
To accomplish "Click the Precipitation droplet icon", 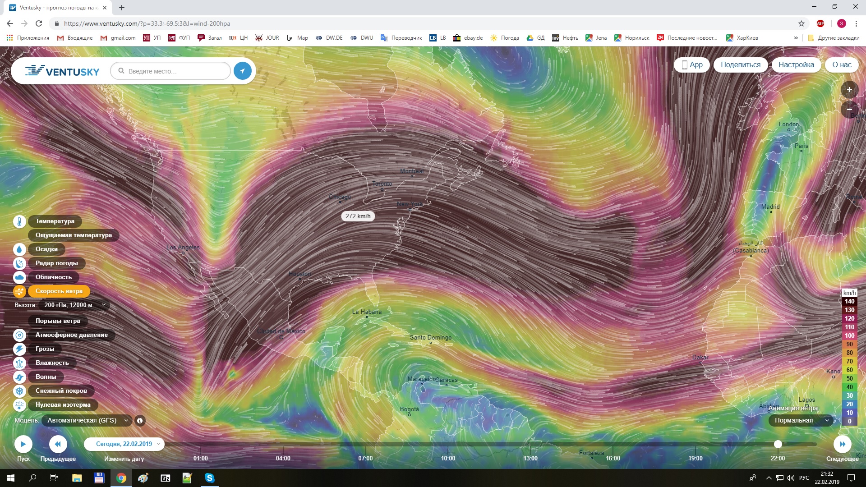I will coord(19,249).
